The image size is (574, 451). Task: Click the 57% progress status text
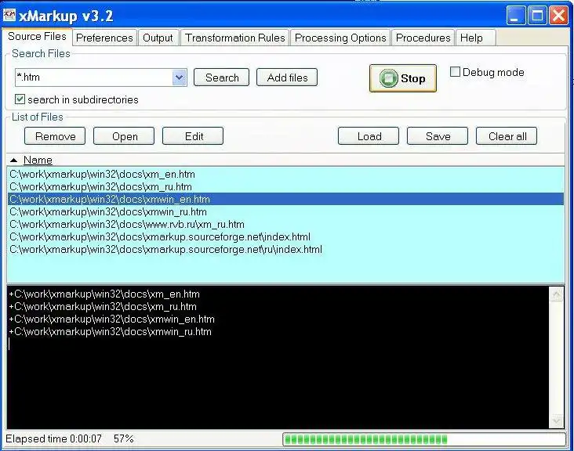tap(123, 438)
